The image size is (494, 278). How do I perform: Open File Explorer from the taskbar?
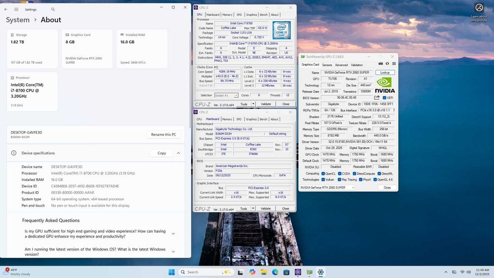pyautogui.click(x=264, y=272)
